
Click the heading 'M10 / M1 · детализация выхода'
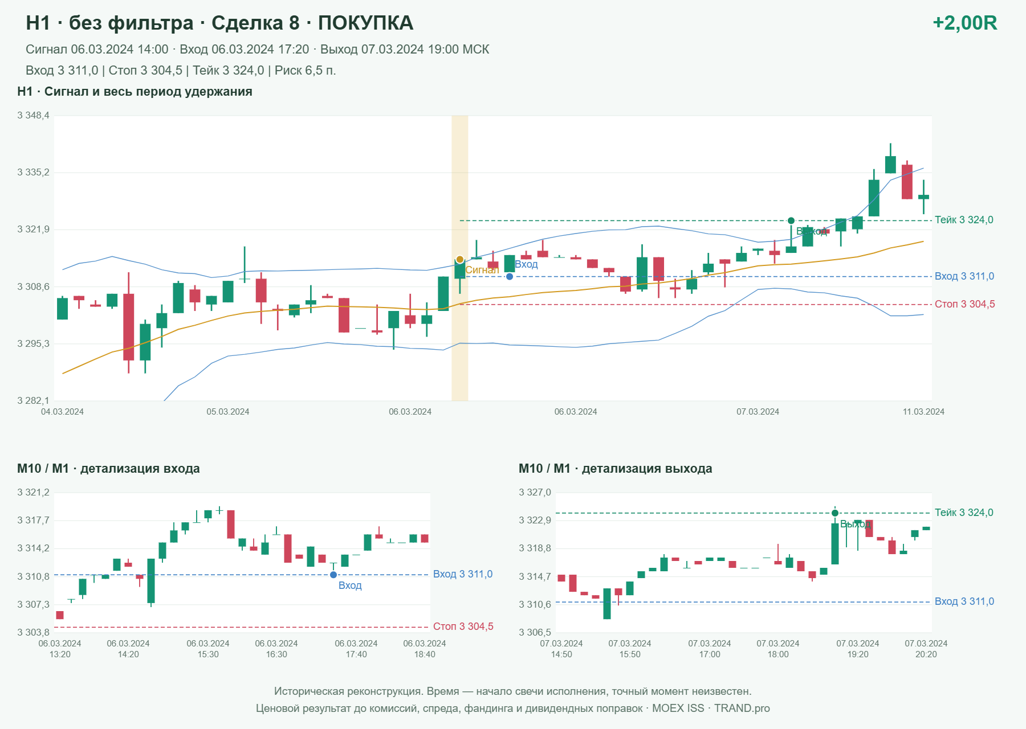coord(616,469)
